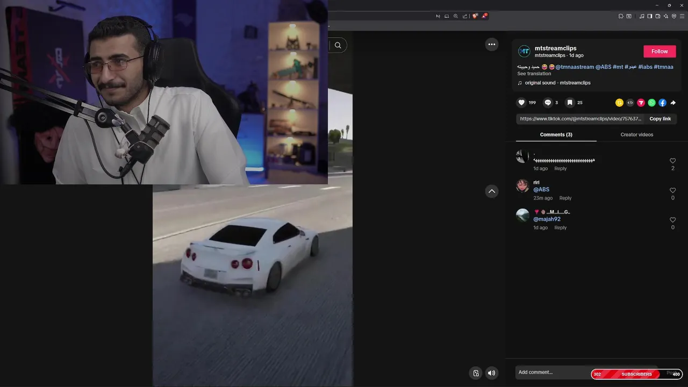Go to previous video with up chevron

pos(492,191)
